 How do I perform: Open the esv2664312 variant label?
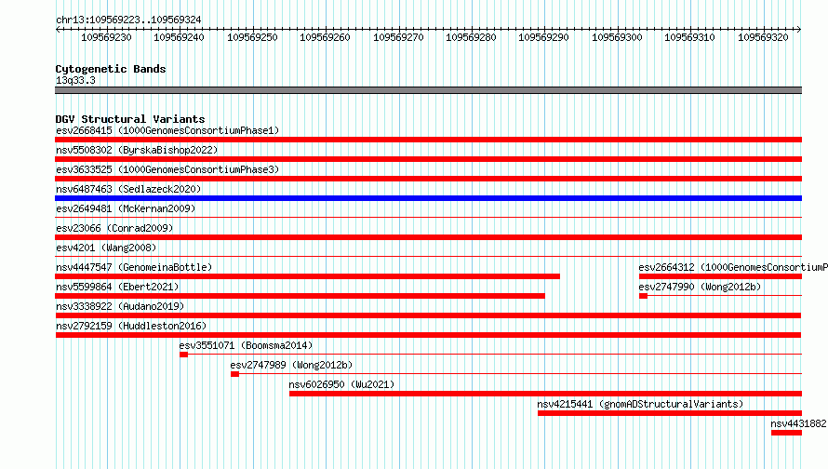click(733, 267)
